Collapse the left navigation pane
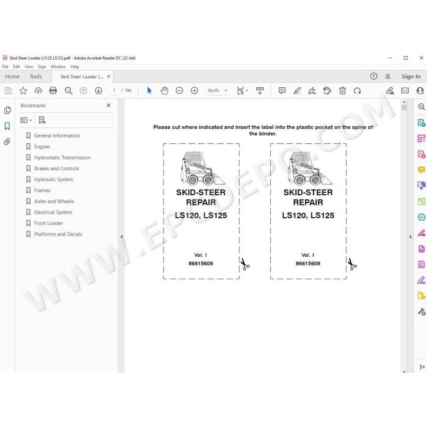 121,237
